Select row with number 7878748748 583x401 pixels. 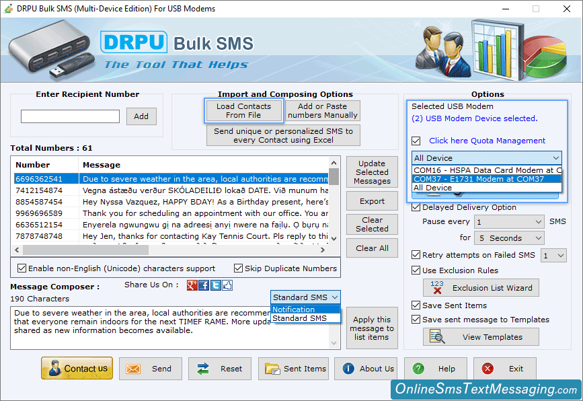(171, 237)
